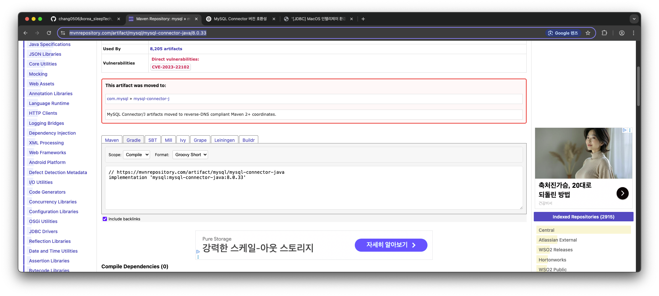Click the Indexed Repositories header
Viewport: 659px width, 296px height.
pyautogui.click(x=583, y=217)
